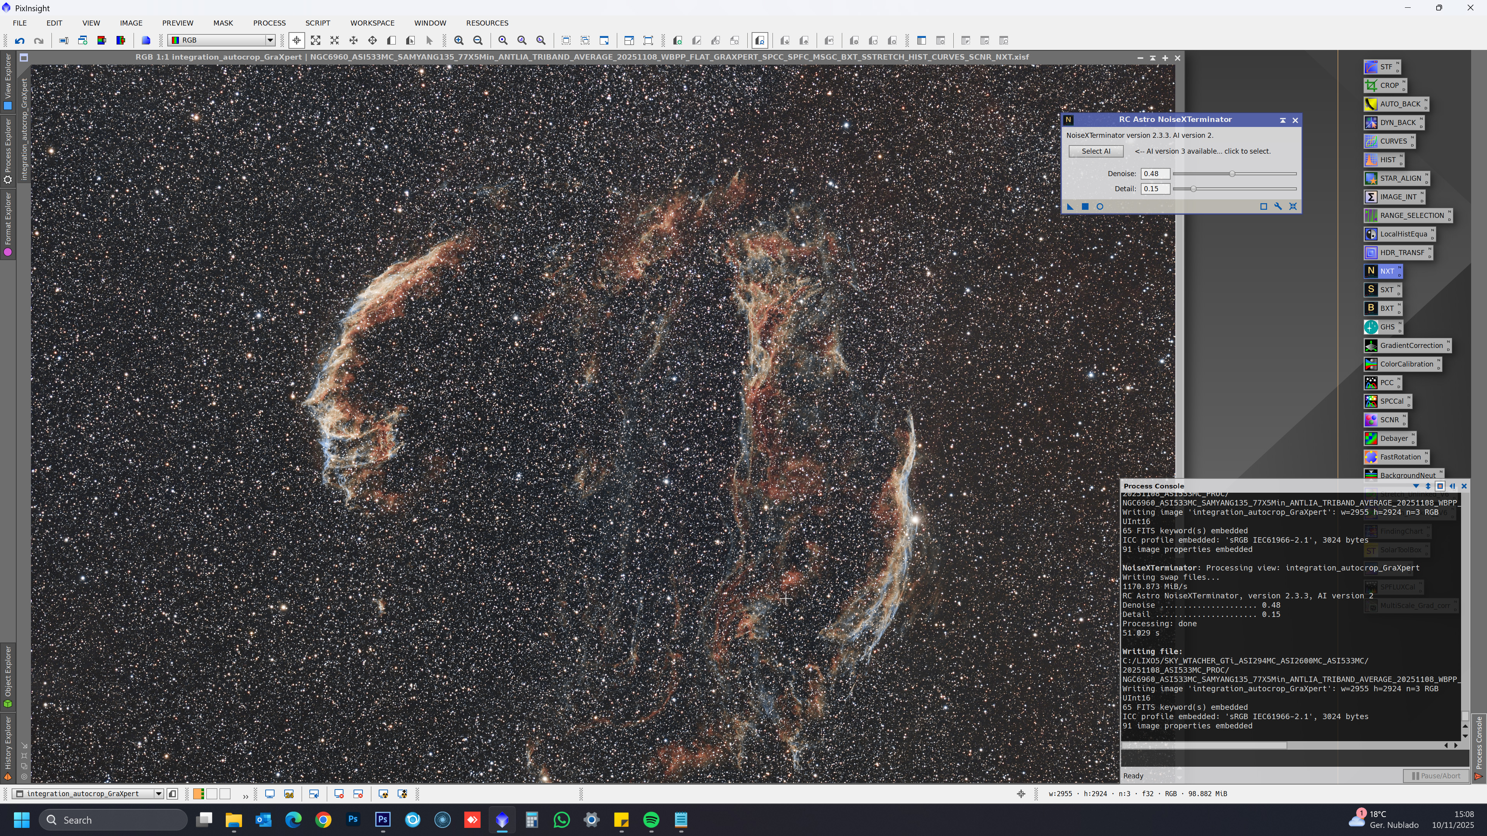
Task: Open the PROCESS menu
Action: [x=269, y=23]
